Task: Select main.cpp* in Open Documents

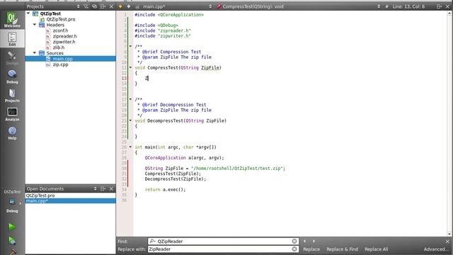Action: pyautogui.click(x=71, y=201)
